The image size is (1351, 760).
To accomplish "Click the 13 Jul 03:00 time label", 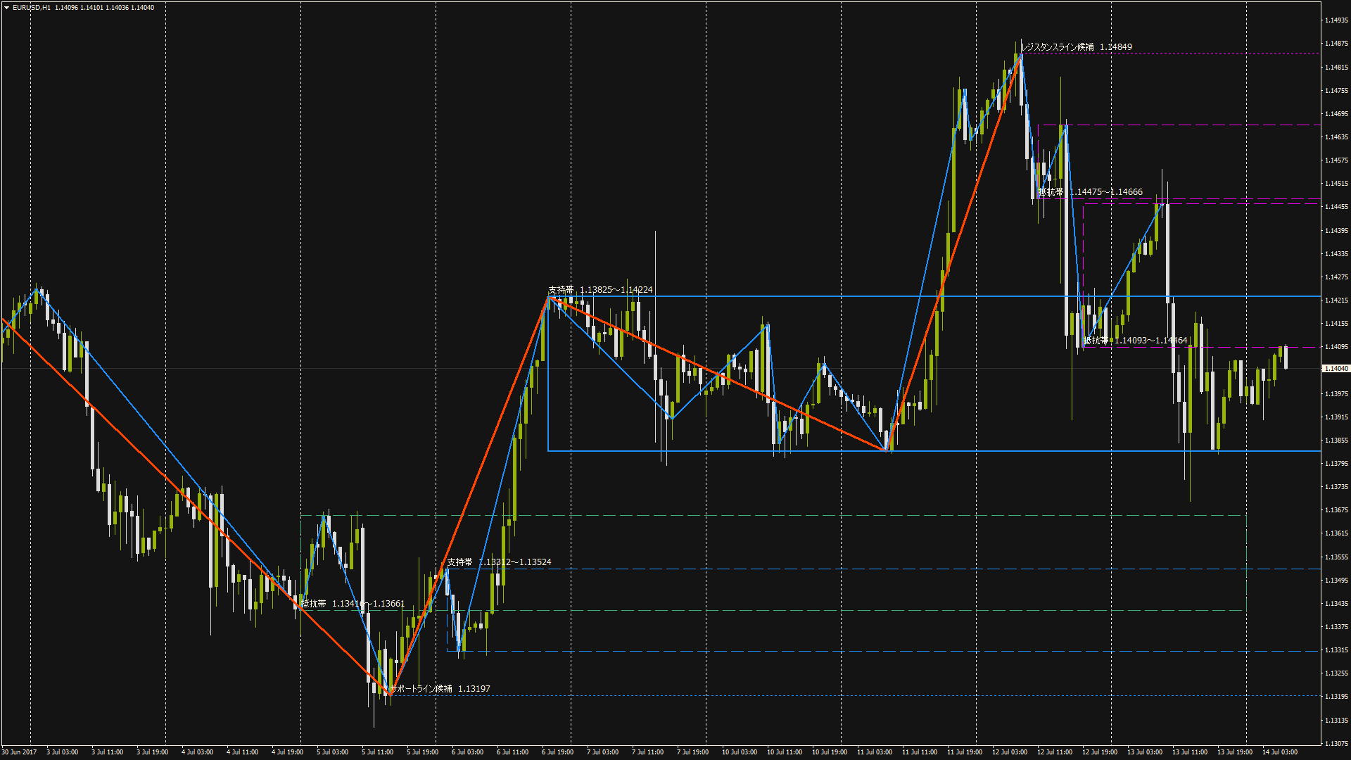I will (x=1145, y=752).
